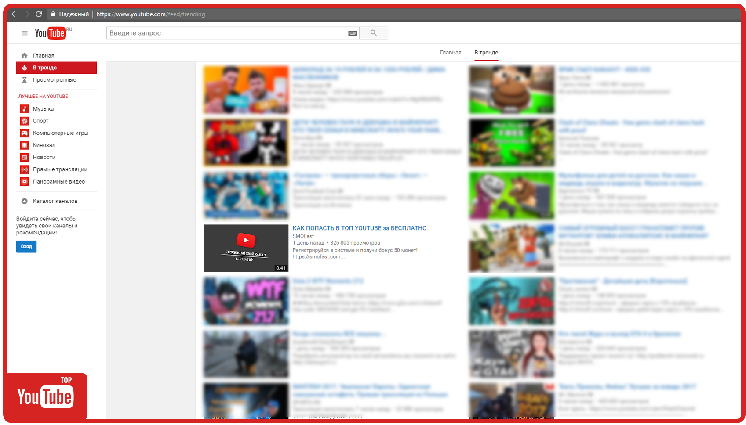Click the blue Вход sign-in button

tap(26, 246)
